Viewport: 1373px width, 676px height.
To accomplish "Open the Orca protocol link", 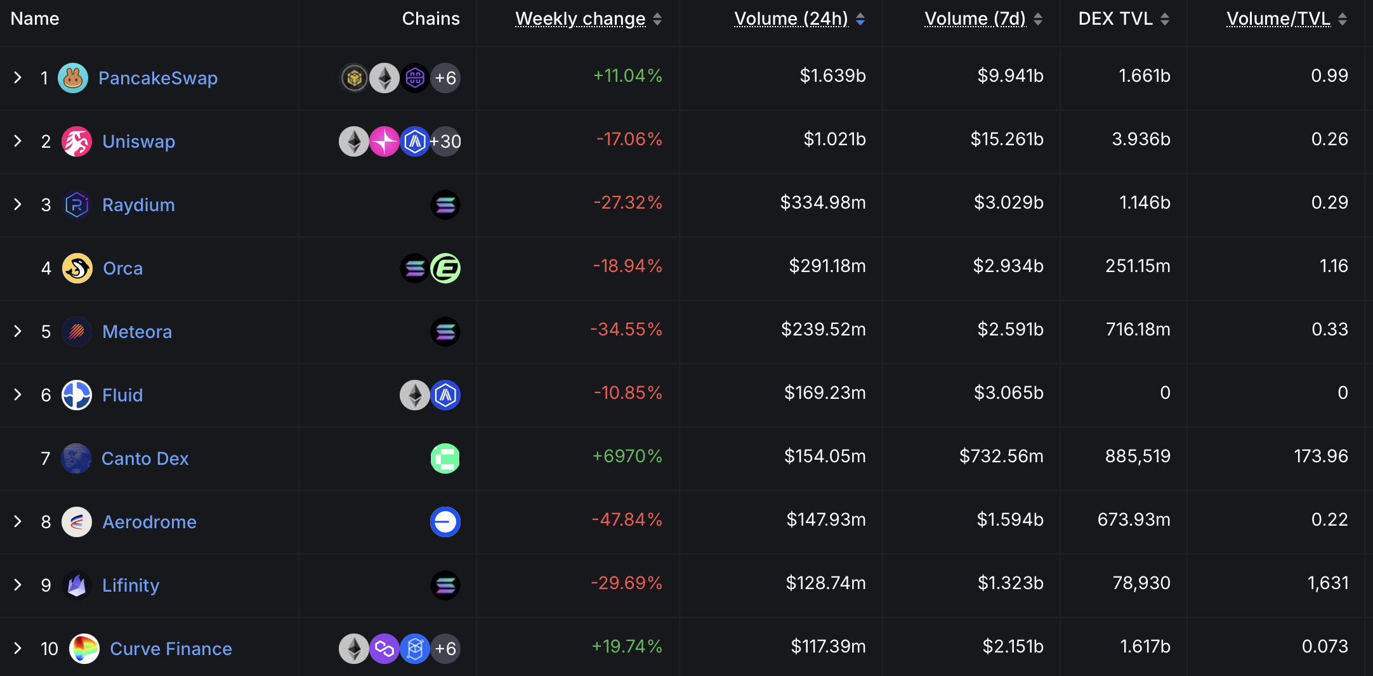I will coord(123,268).
